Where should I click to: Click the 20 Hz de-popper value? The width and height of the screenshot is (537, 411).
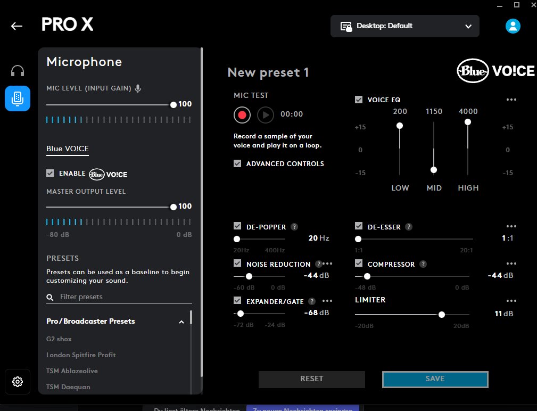click(318, 238)
